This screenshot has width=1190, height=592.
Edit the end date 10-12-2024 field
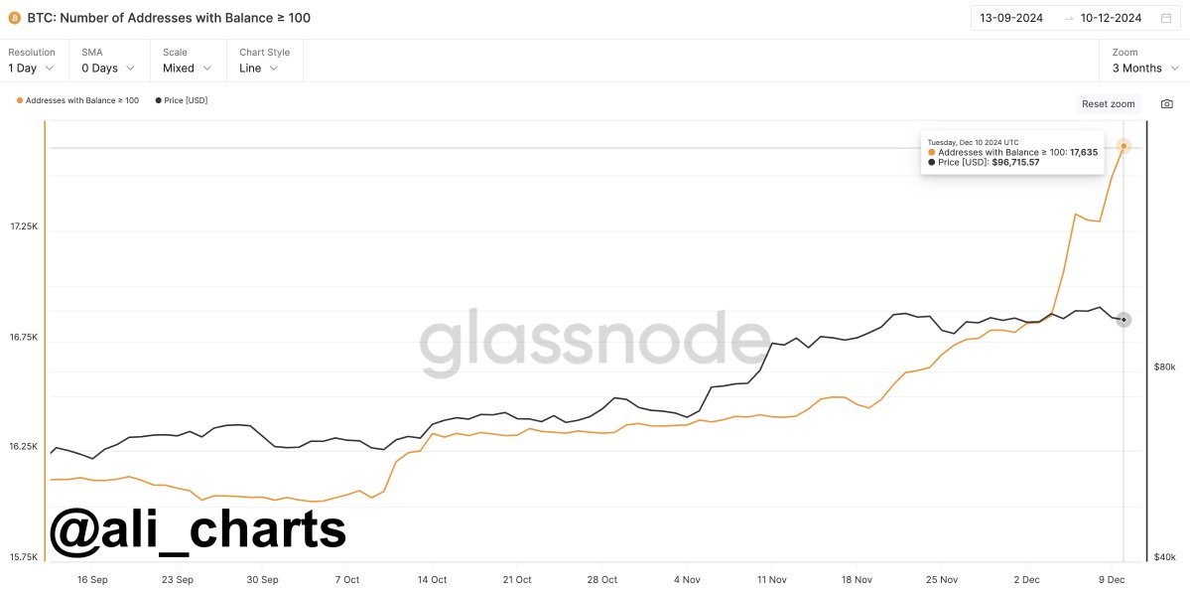click(1111, 18)
